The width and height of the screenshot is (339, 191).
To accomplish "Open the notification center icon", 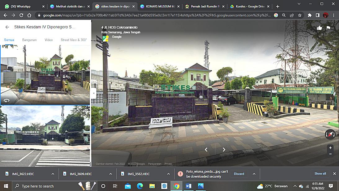I will click(331, 186).
